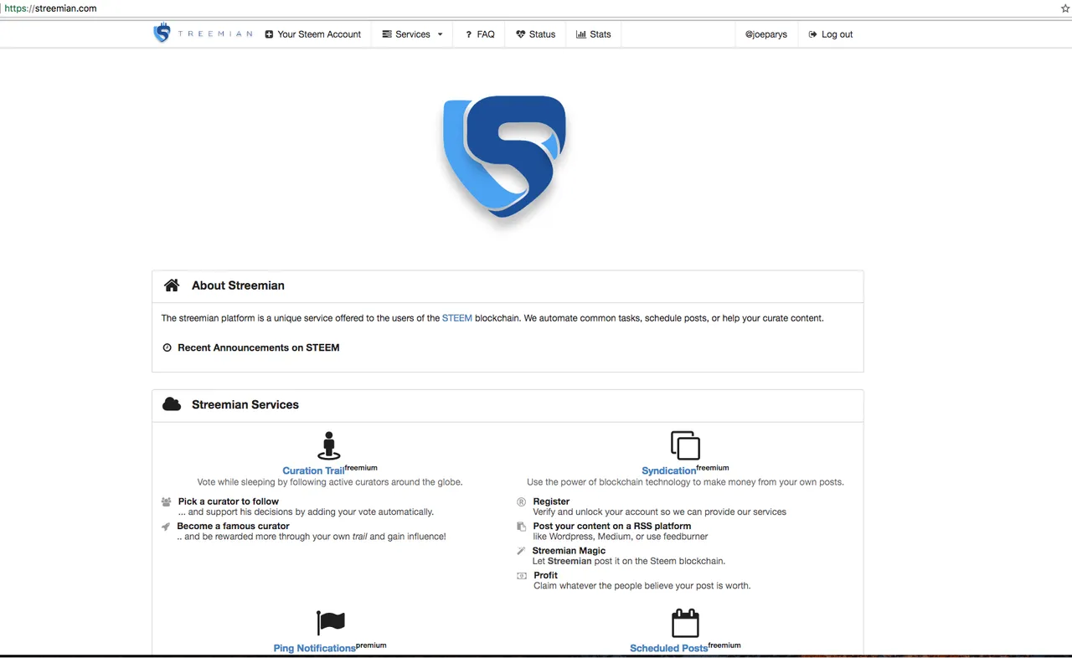Click the Syndication copy-pages icon
The width and height of the screenshot is (1072, 658).
coord(685,445)
